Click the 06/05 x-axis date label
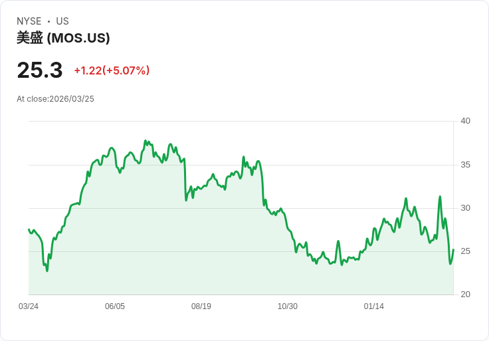This screenshot has width=489, height=341. (x=115, y=306)
